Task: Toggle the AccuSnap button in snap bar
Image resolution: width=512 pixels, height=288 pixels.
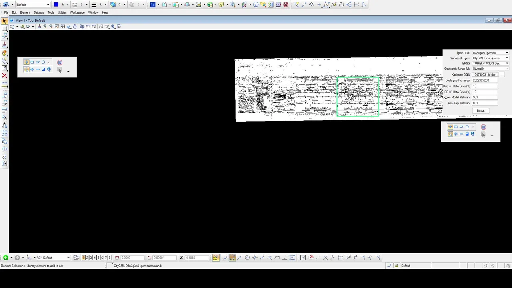Action: 215,258
